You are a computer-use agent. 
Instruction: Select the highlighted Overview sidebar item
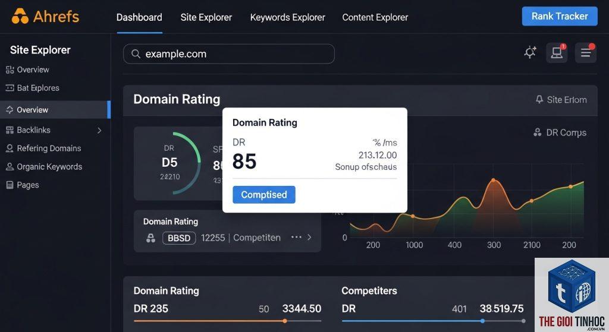(x=55, y=110)
